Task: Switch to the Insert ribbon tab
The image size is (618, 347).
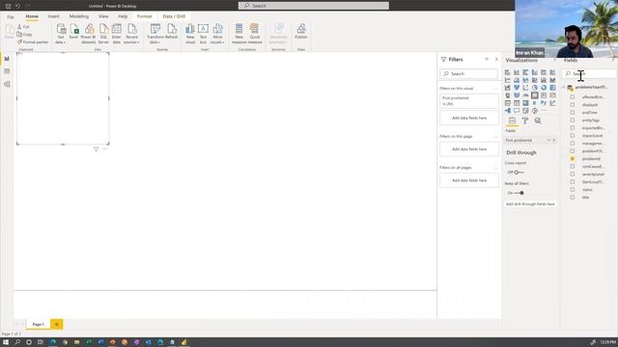Action: pyautogui.click(x=54, y=16)
